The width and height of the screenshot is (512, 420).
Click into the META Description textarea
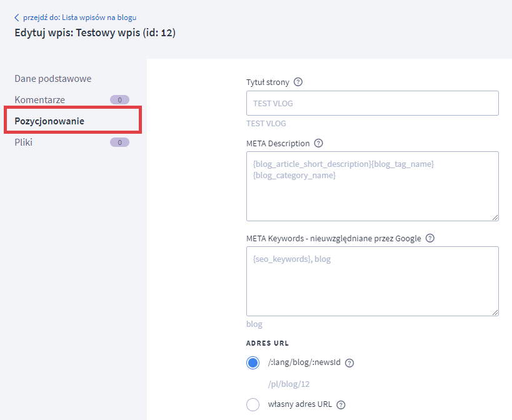click(372, 186)
